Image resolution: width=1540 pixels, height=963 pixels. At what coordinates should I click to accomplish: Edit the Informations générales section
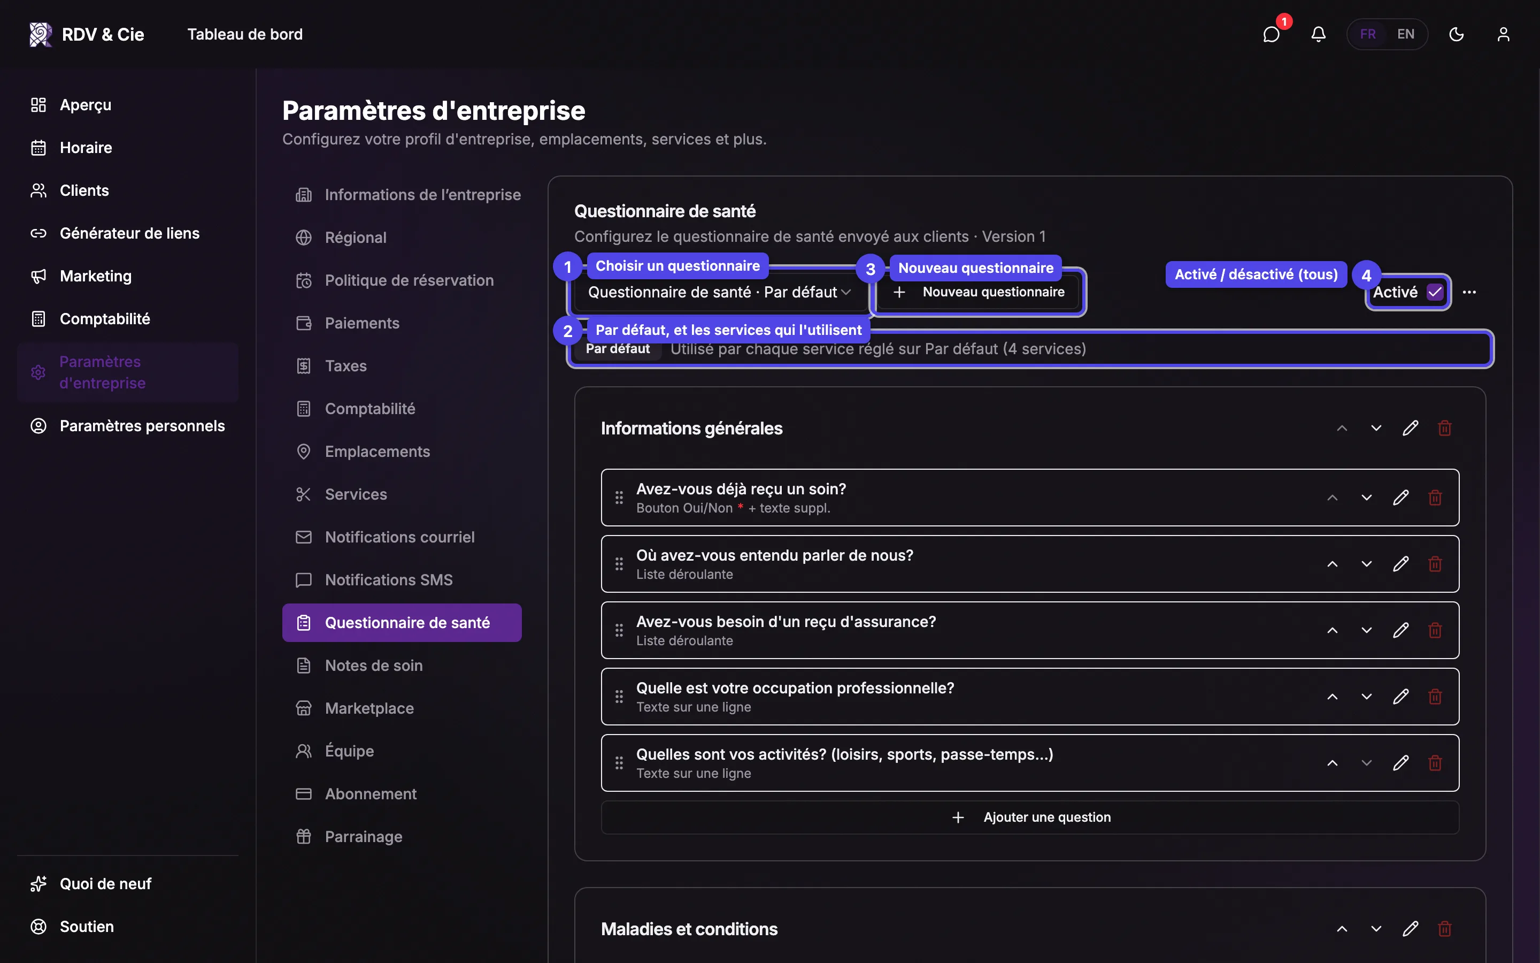coord(1410,428)
